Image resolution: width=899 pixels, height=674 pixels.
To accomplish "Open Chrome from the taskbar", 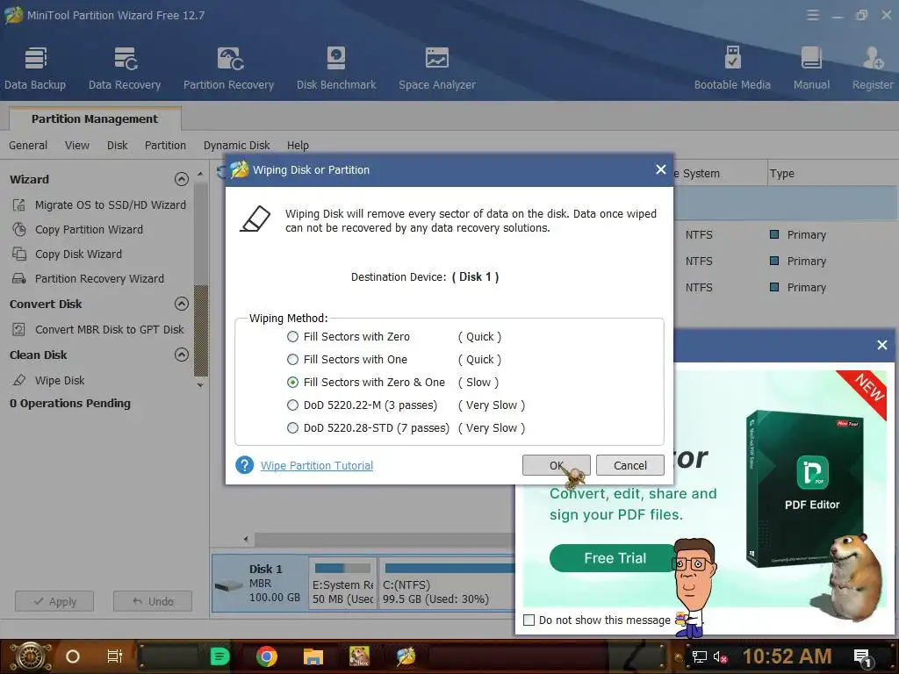I will point(267,656).
